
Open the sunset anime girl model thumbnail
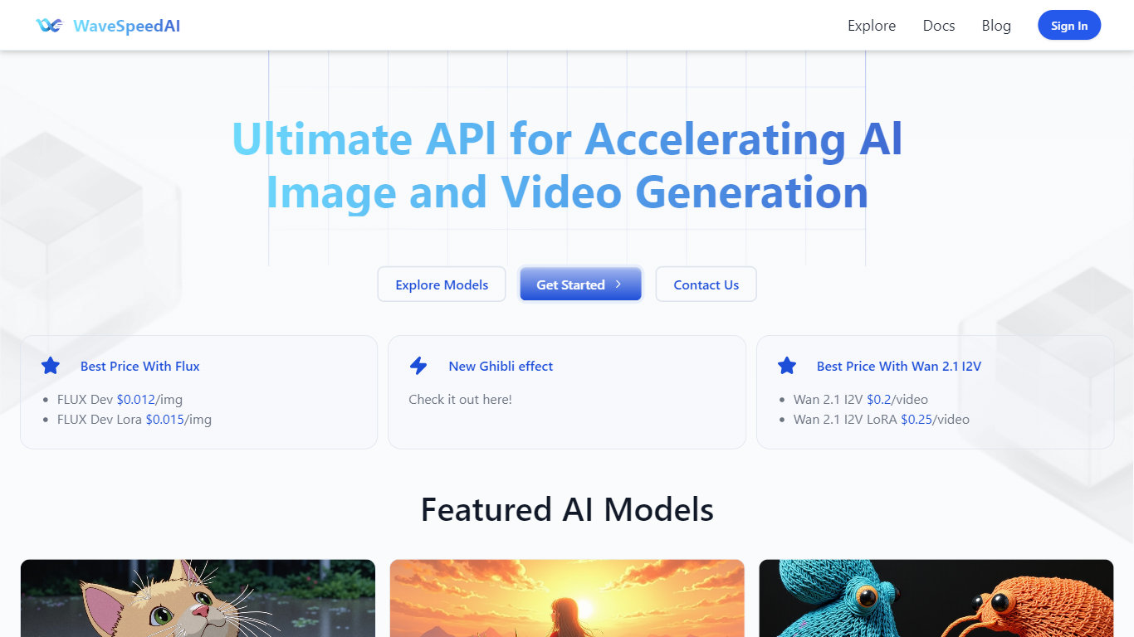pos(567,598)
